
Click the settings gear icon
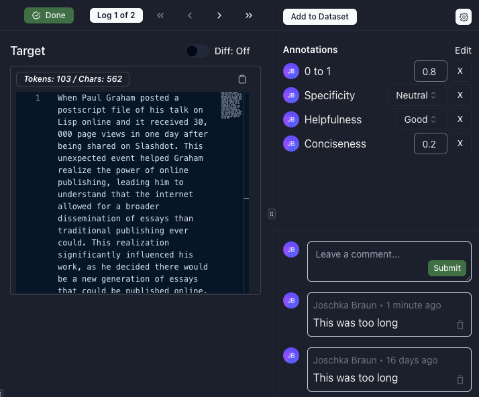click(x=463, y=17)
